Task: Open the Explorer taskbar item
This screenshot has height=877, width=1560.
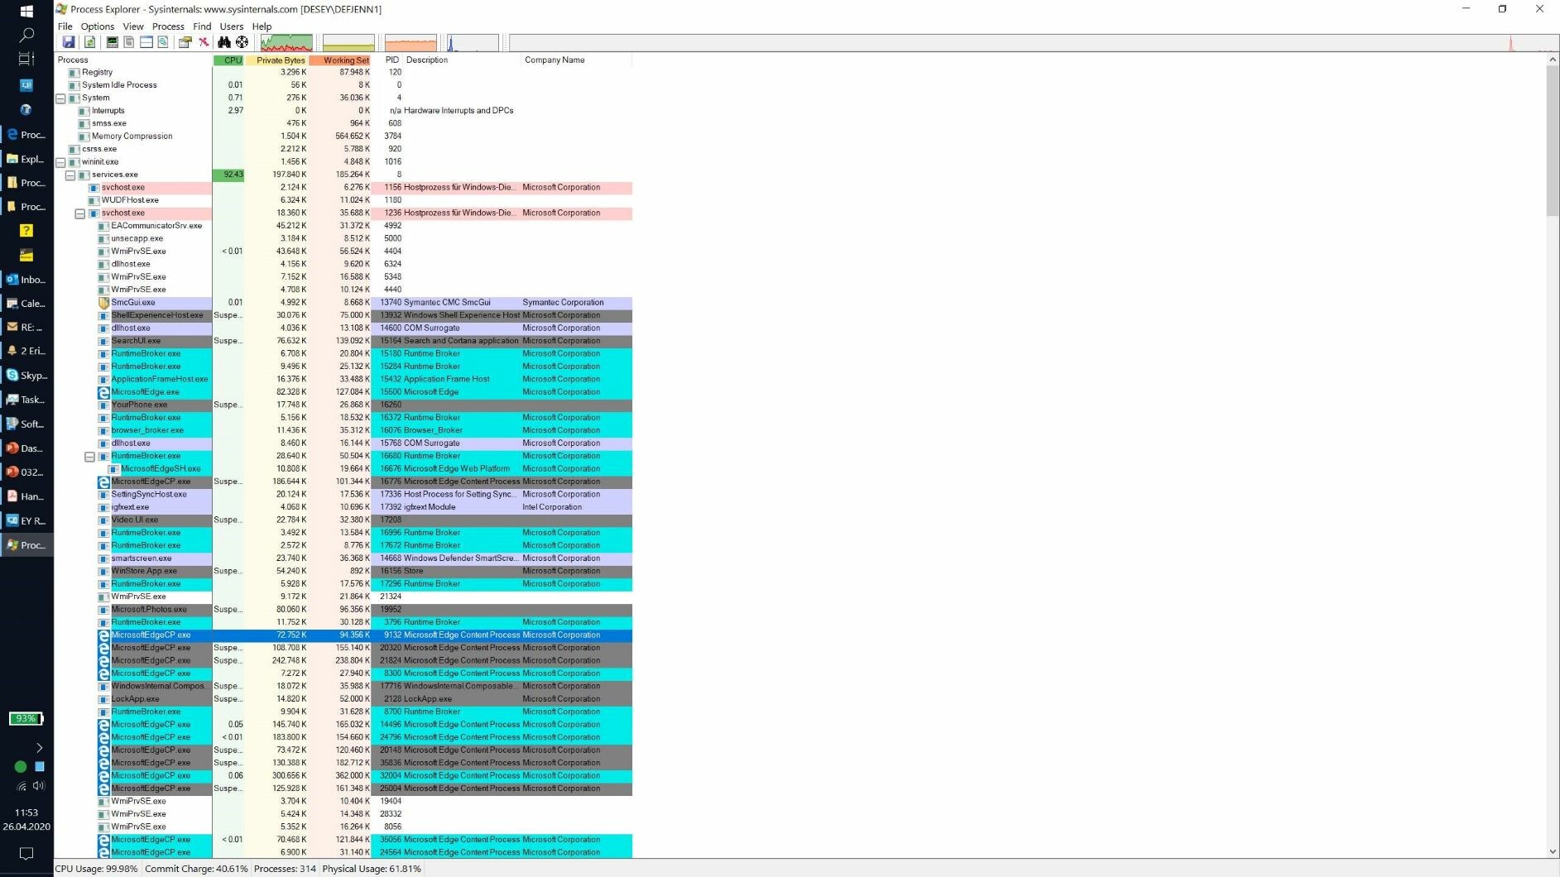Action: (26, 159)
